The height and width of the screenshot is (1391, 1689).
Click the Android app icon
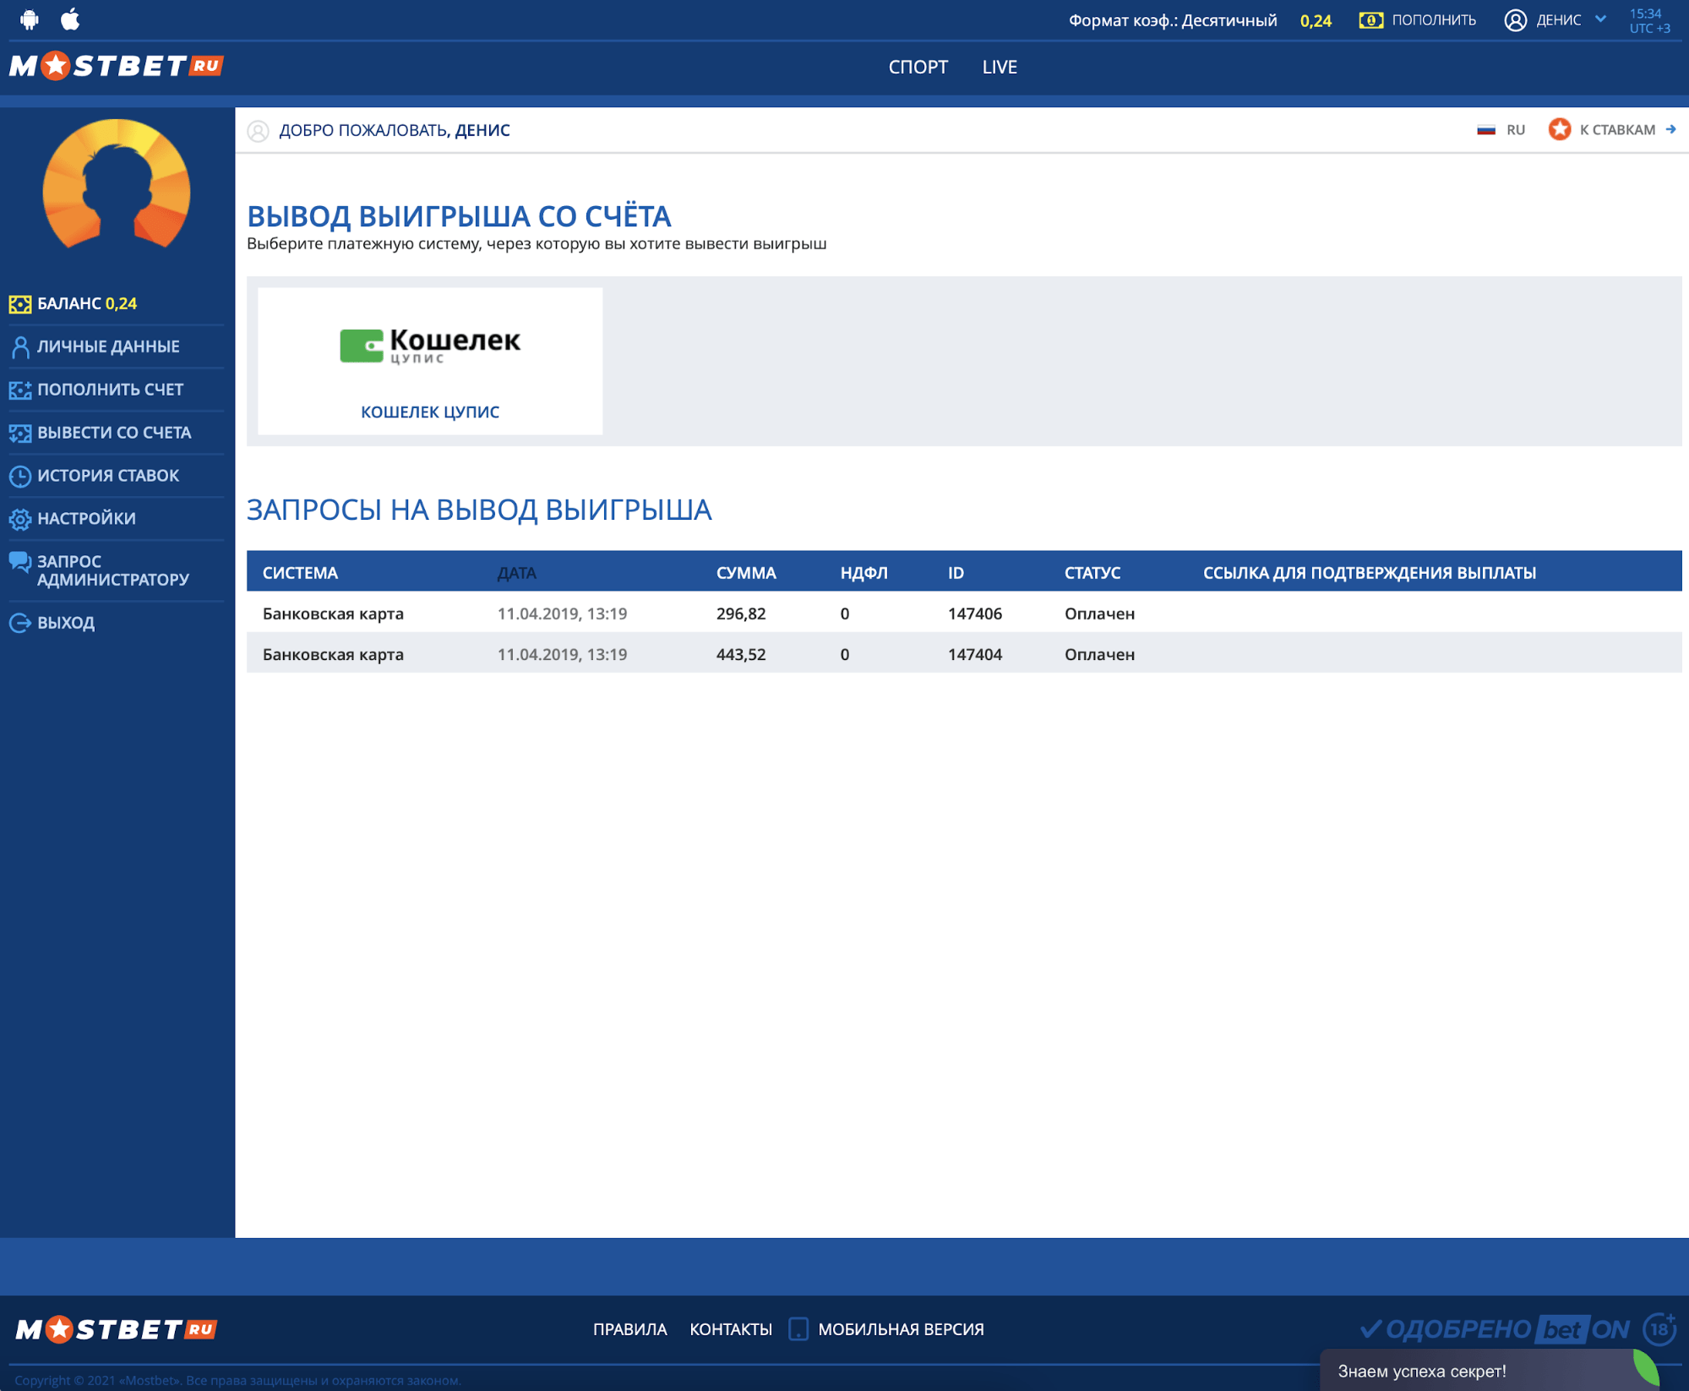(x=30, y=19)
